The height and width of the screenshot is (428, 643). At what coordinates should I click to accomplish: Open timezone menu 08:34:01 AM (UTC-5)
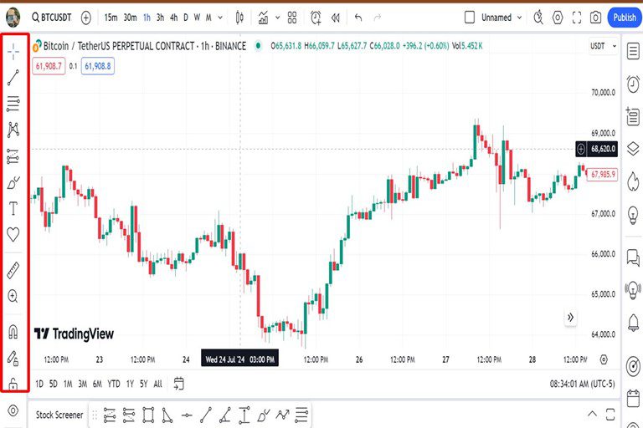583,384
